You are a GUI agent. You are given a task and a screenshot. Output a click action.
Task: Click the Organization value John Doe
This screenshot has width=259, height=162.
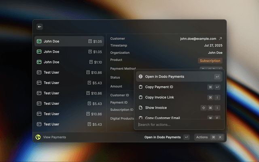coord(215,53)
